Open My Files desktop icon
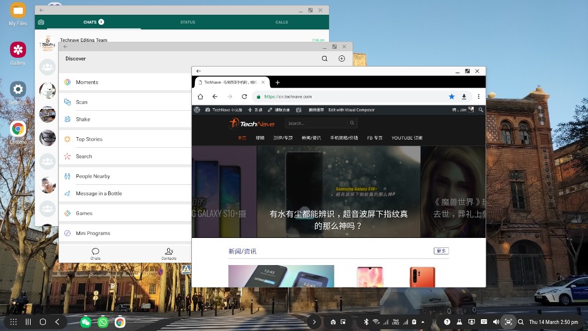The width and height of the screenshot is (588, 331). point(18,14)
